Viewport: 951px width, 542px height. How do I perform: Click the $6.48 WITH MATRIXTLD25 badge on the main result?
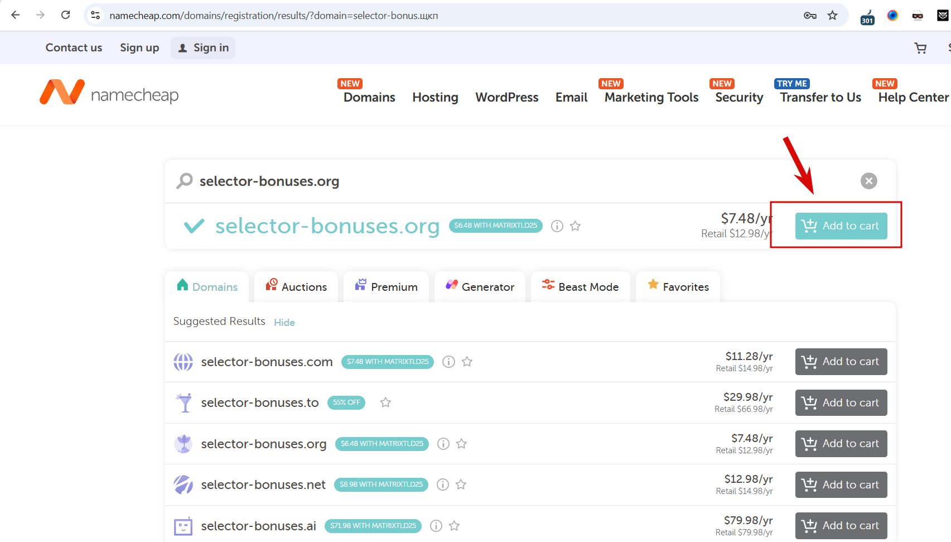coord(495,226)
